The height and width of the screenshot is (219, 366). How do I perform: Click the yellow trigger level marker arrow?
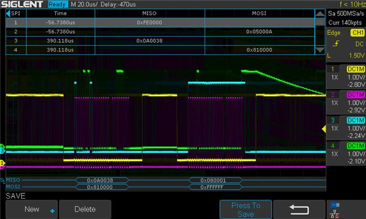pos(324,129)
